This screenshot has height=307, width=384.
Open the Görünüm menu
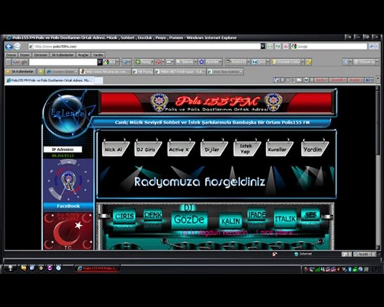coord(41,55)
